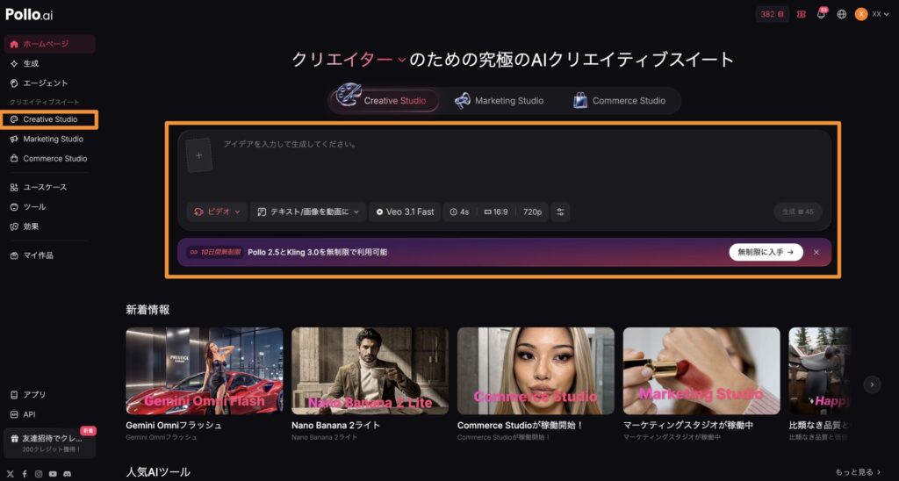Viewport: 899px width, 481px height.
Task: Open the Nano Banana 2 Lite thumbnail
Action: 370,371
